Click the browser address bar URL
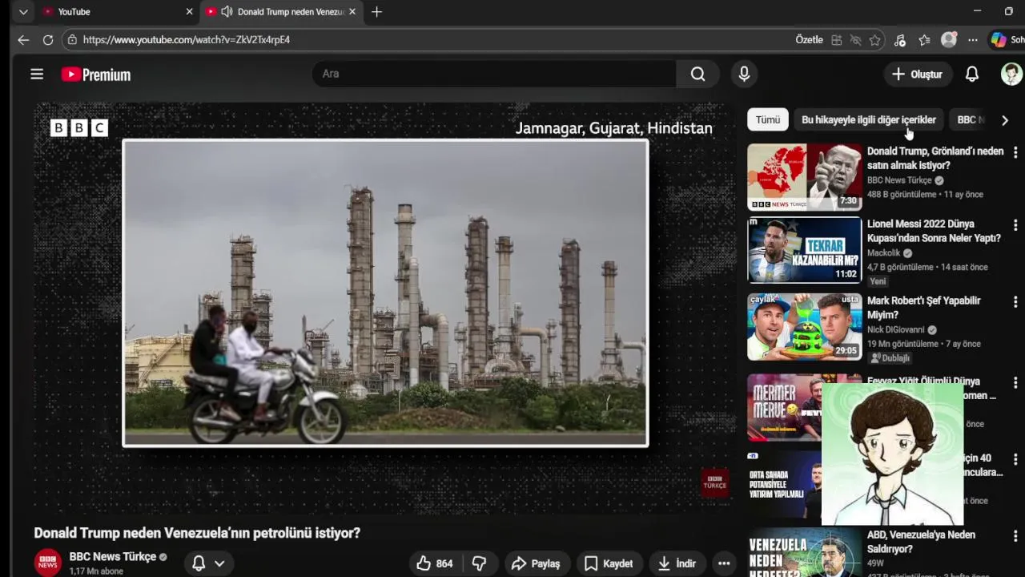The height and width of the screenshot is (577, 1025). click(x=186, y=39)
